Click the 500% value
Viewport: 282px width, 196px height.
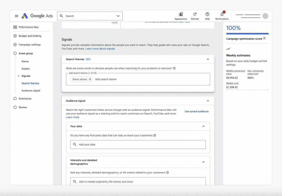pos(250,78)
